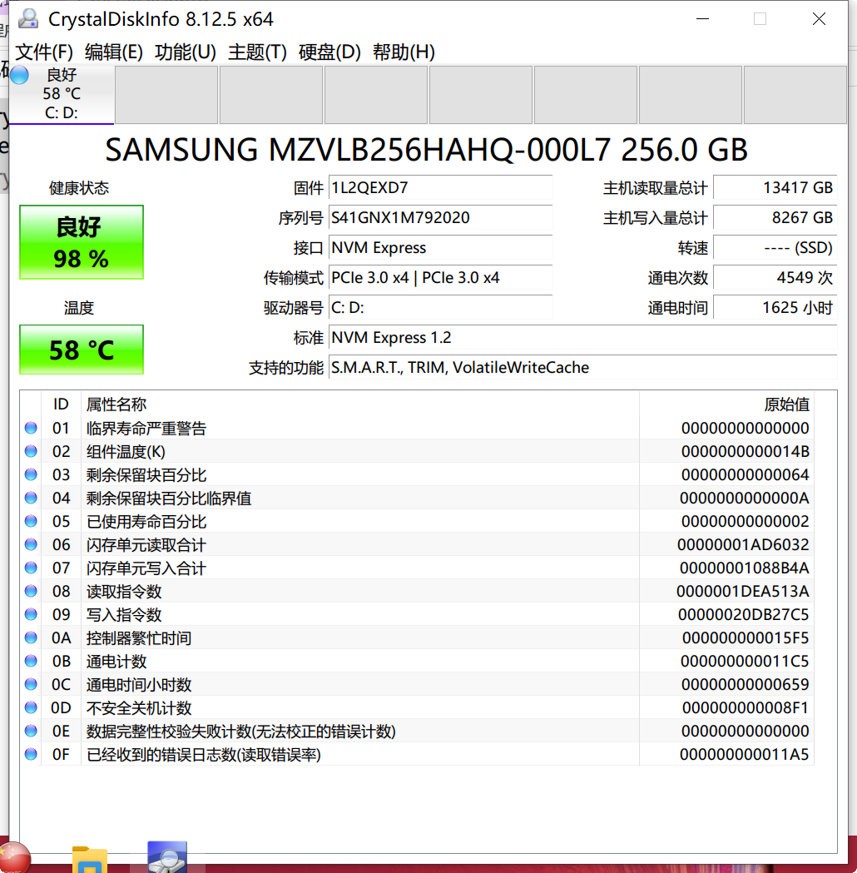
Task: Click total host reads value 13417 GB
Action: click(x=775, y=187)
